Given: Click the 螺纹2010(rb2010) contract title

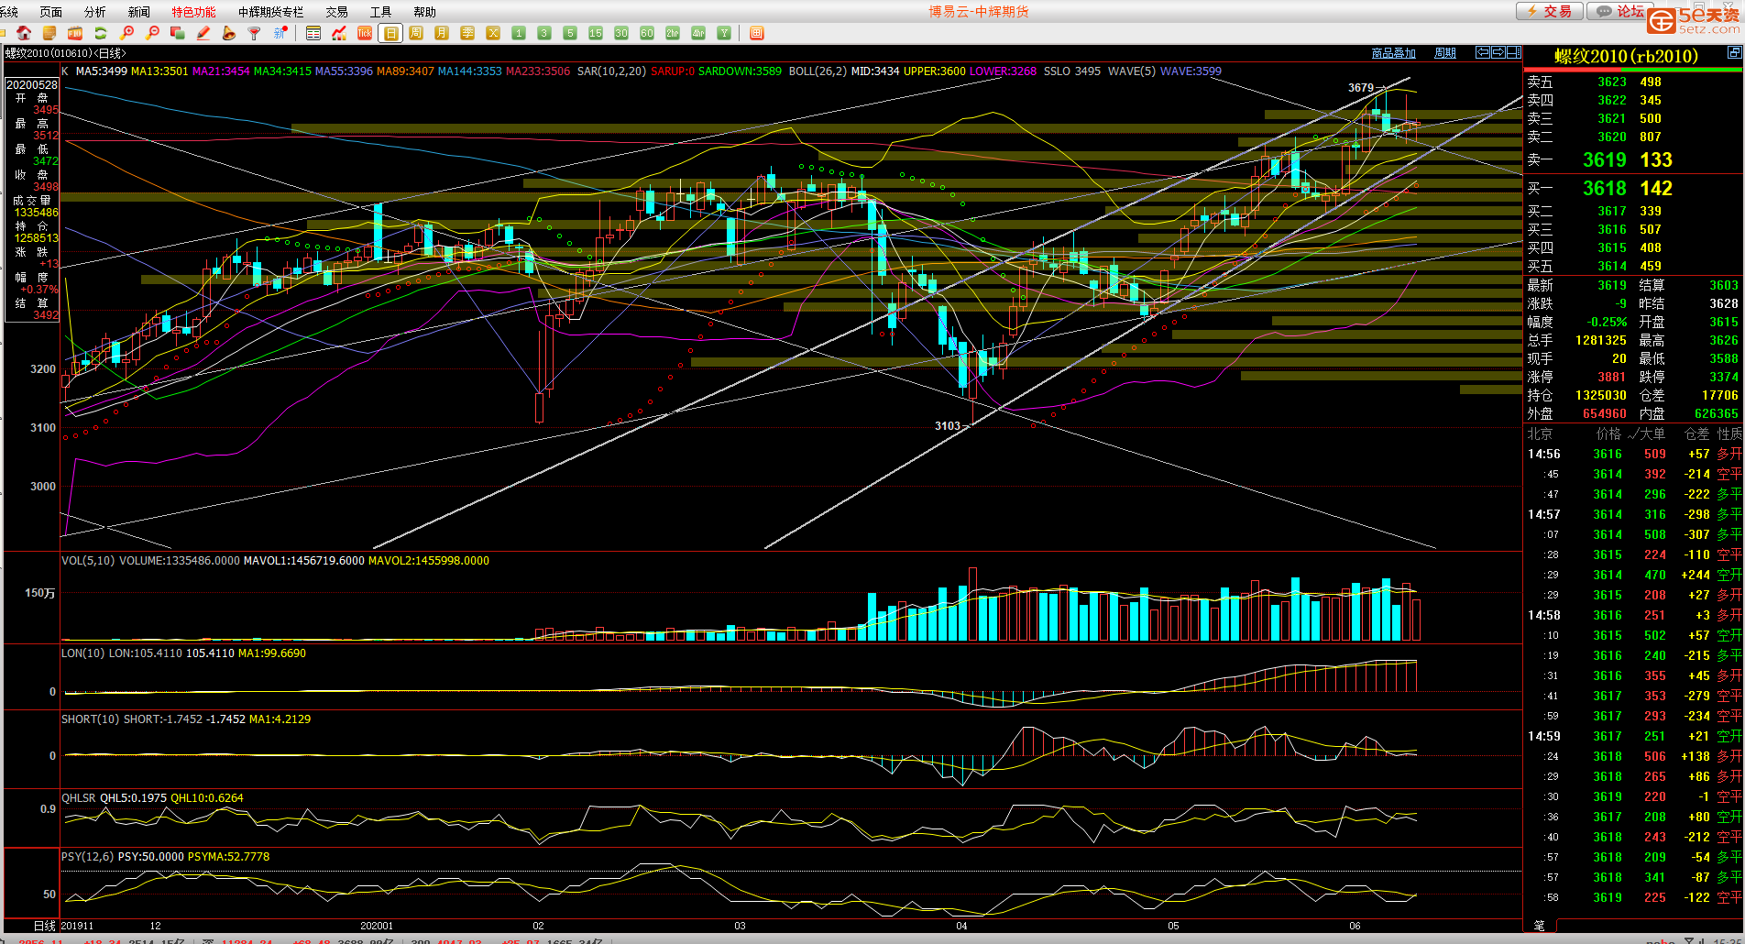Looking at the screenshot, I should point(1627,56).
